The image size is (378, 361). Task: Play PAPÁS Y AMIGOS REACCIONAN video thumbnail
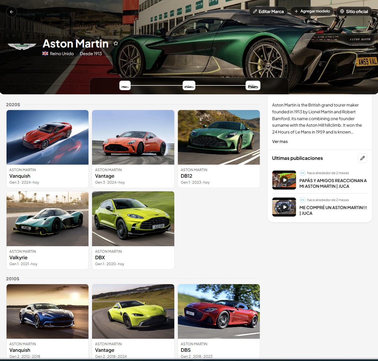coord(284,180)
